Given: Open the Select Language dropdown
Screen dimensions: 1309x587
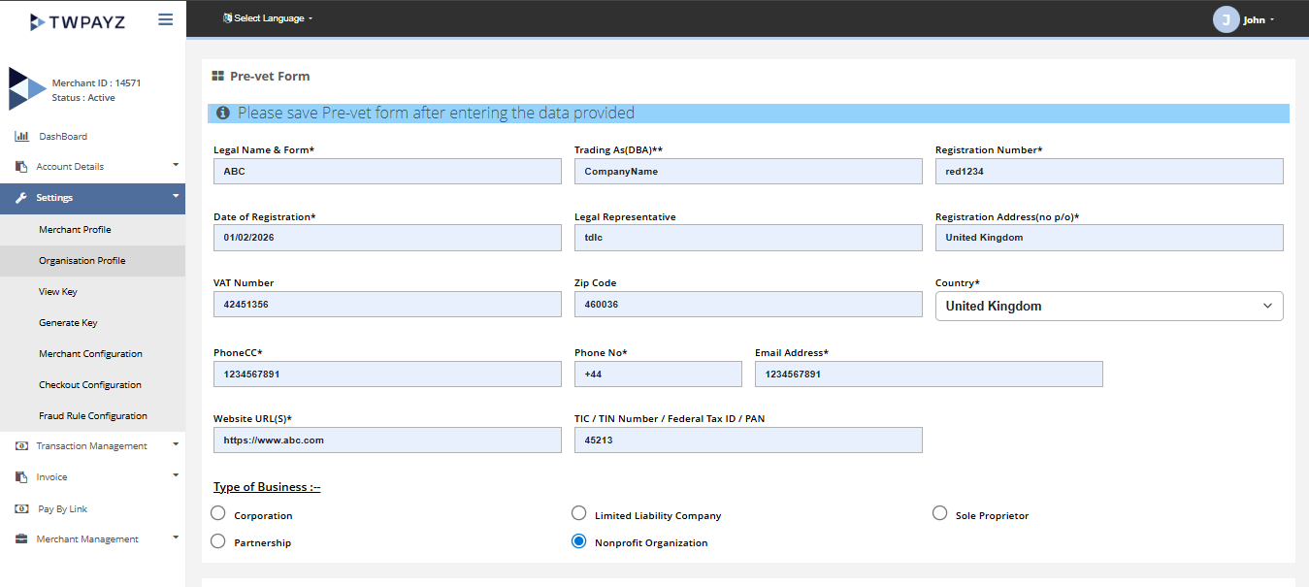Looking at the screenshot, I should click(269, 18).
